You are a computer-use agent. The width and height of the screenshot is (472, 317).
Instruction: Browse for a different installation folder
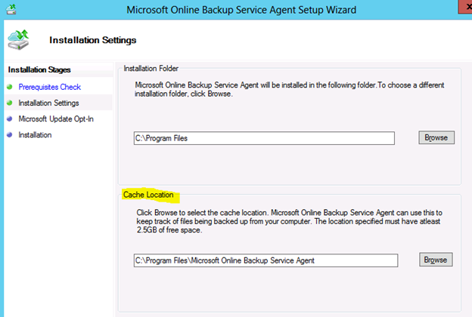pos(436,137)
